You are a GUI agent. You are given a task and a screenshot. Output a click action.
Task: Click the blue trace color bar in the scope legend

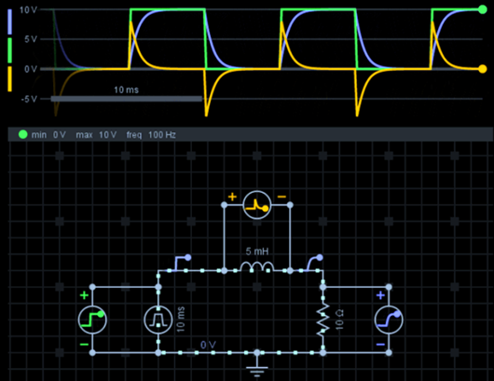click(9, 21)
